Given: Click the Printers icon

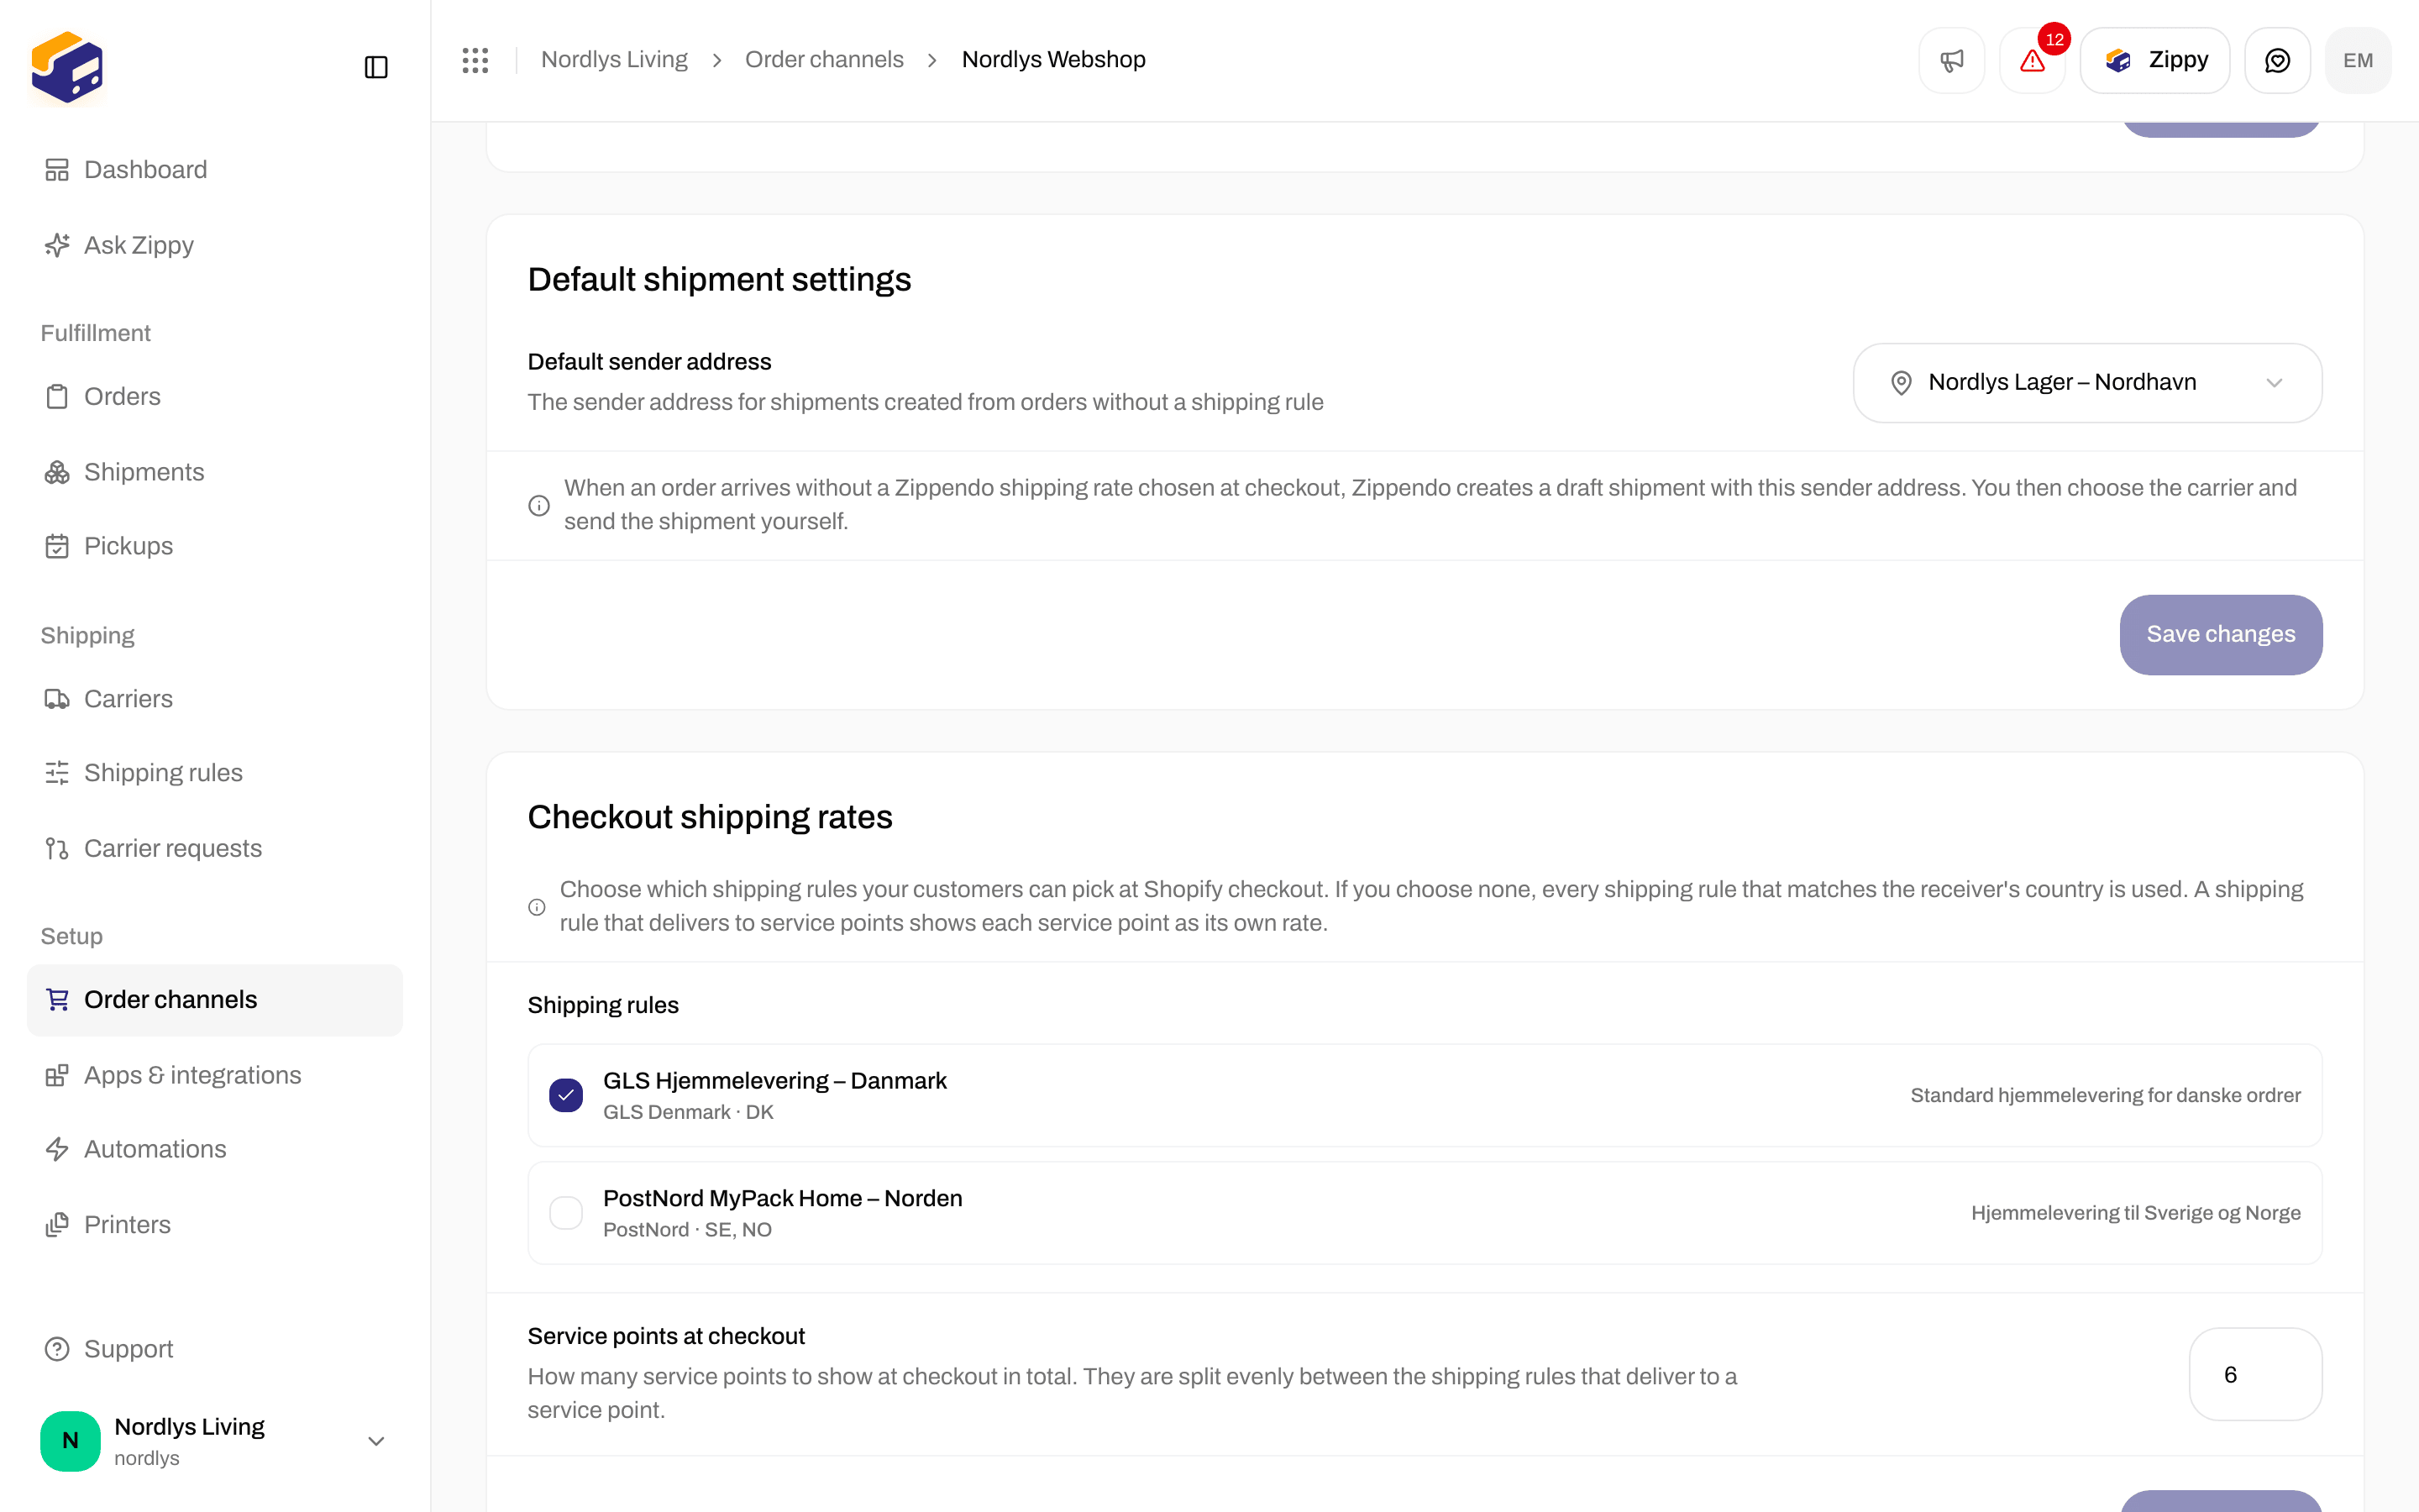Looking at the screenshot, I should (x=57, y=1225).
